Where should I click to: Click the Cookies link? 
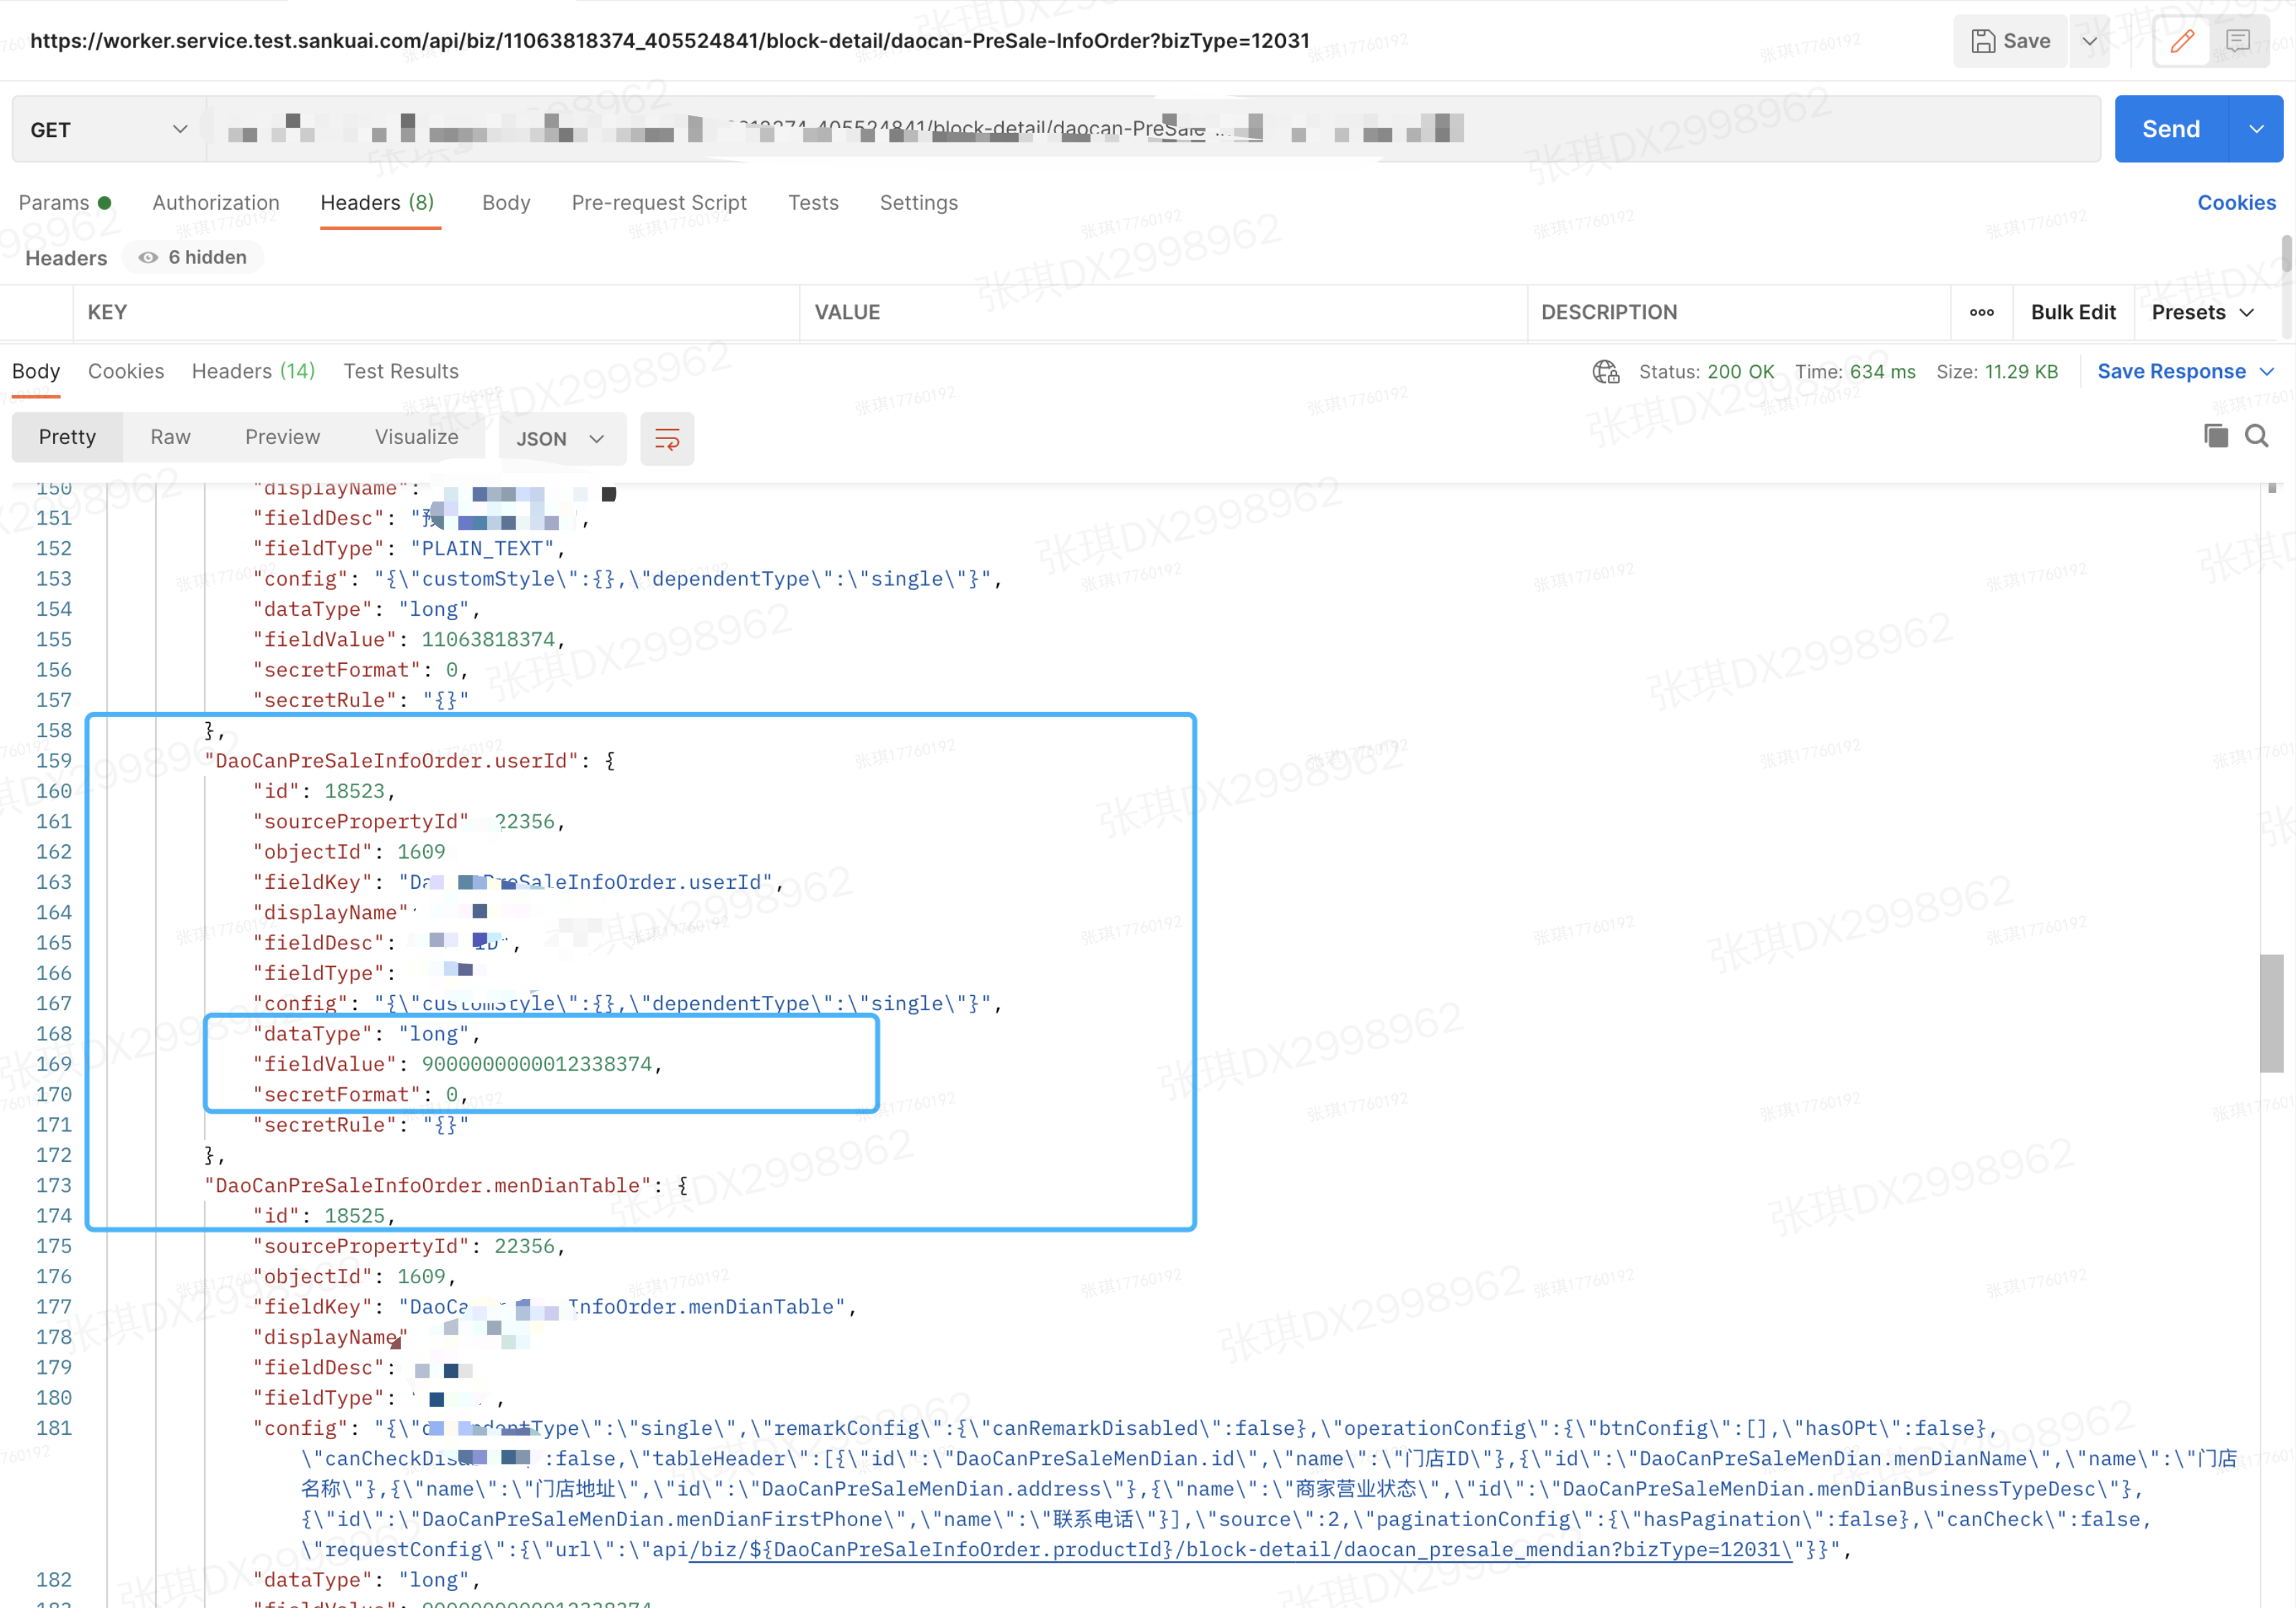point(2236,203)
